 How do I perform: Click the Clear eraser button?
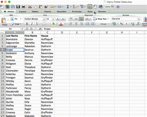point(16,24)
